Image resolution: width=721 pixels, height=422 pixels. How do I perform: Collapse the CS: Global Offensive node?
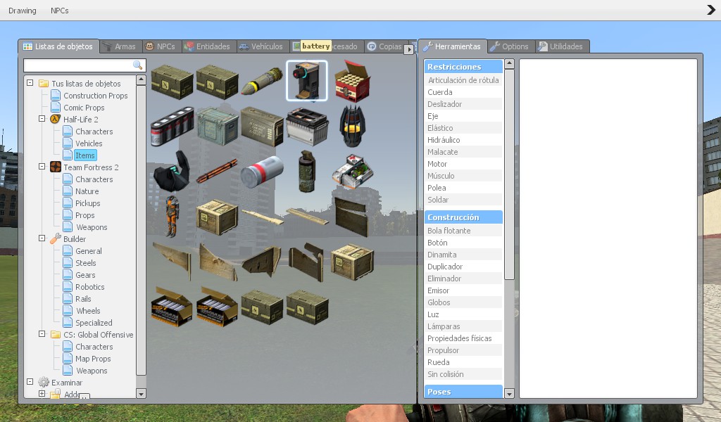pyautogui.click(x=42, y=334)
